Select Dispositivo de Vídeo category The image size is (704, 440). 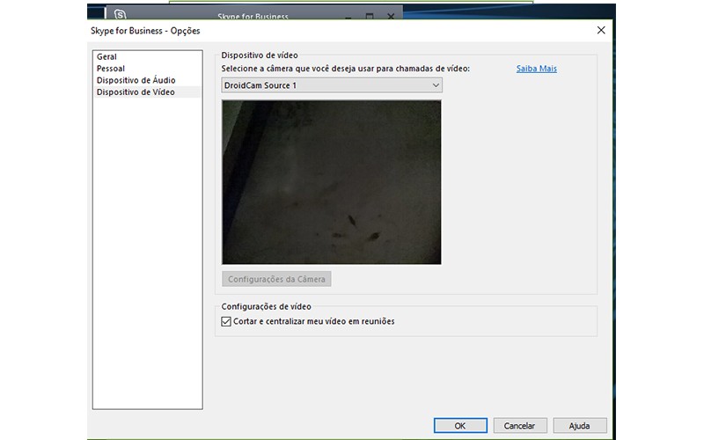147,92
